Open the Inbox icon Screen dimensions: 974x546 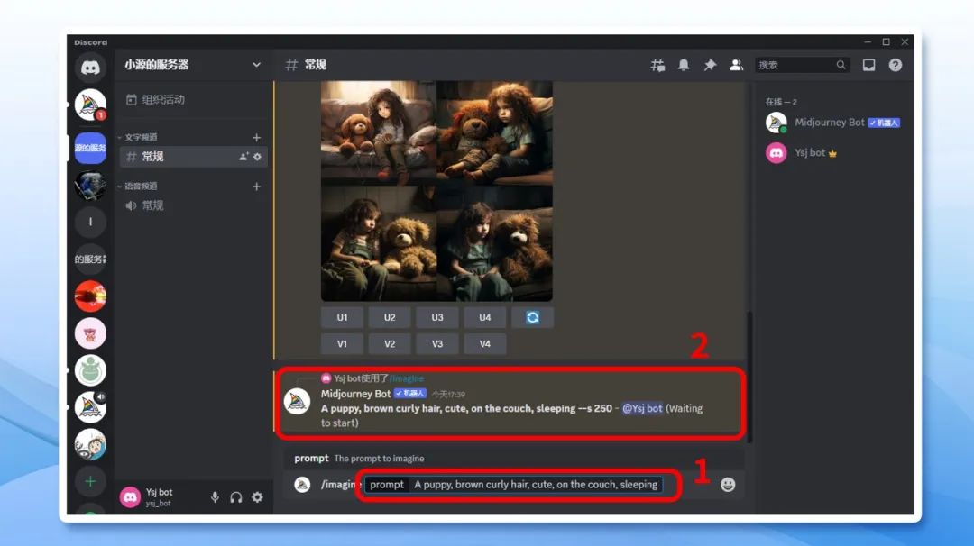pyautogui.click(x=868, y=65)
